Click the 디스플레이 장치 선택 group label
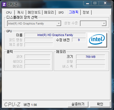 pyautogui.click(x=22, y=17)
